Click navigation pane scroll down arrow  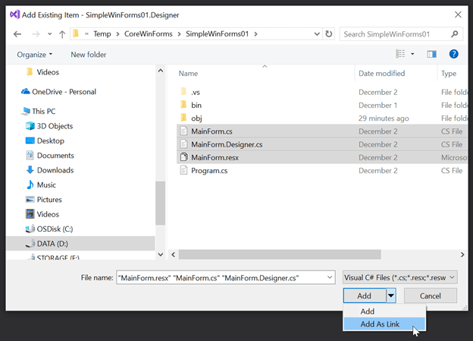161,254
